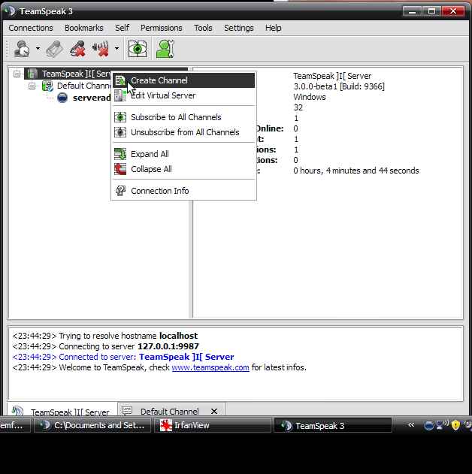Open the Permissions menu

161,28
